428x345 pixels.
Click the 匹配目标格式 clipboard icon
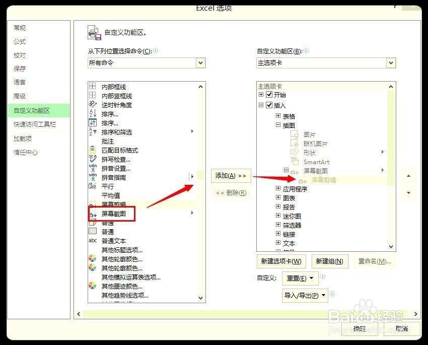(x=93, y=150)
